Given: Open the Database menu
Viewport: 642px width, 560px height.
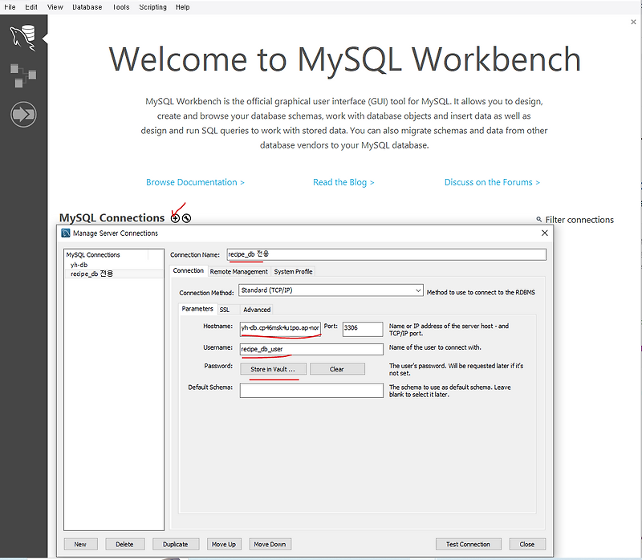Looking at the screenshot, I should point(86,6).
